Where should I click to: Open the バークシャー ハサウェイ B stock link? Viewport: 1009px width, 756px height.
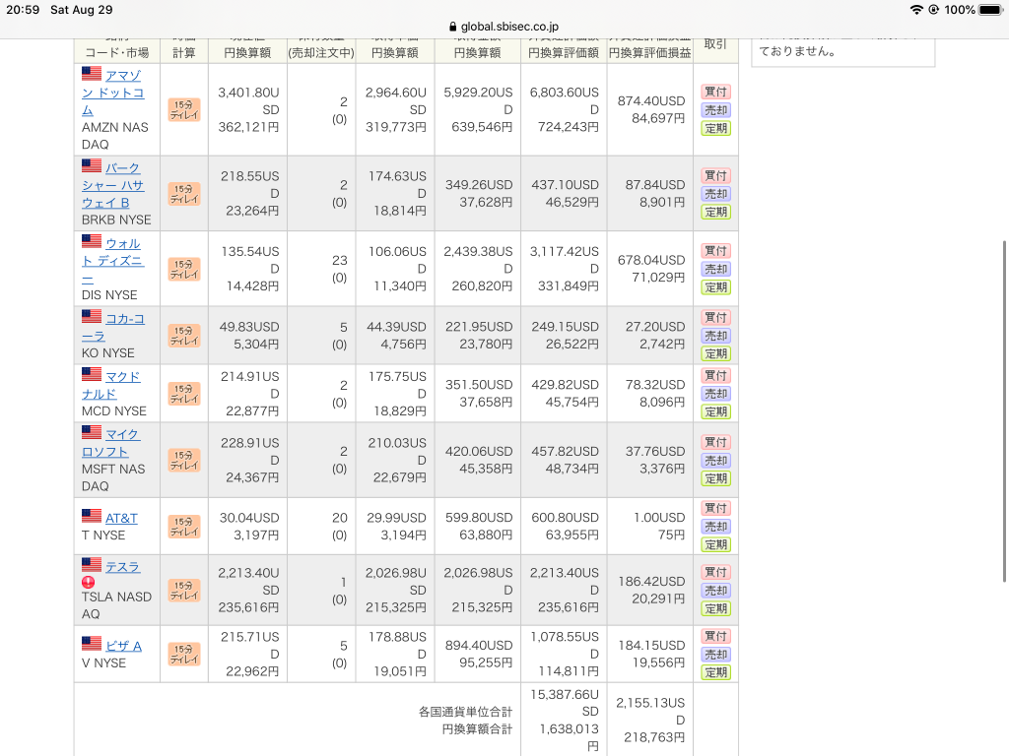click(113, 185)
